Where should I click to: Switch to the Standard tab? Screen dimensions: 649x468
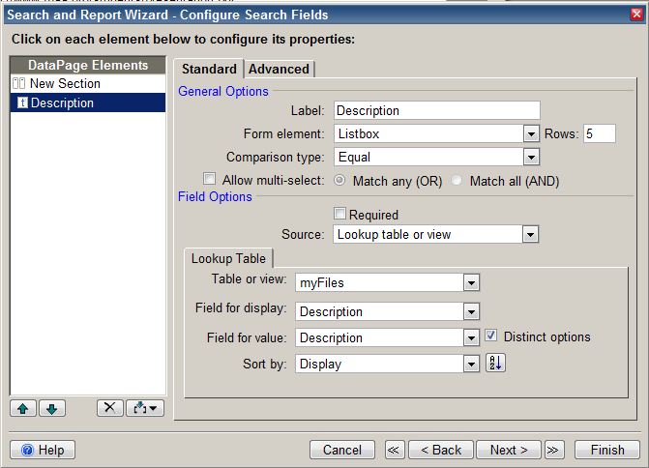pyautogui.click(x=209, y=69)
